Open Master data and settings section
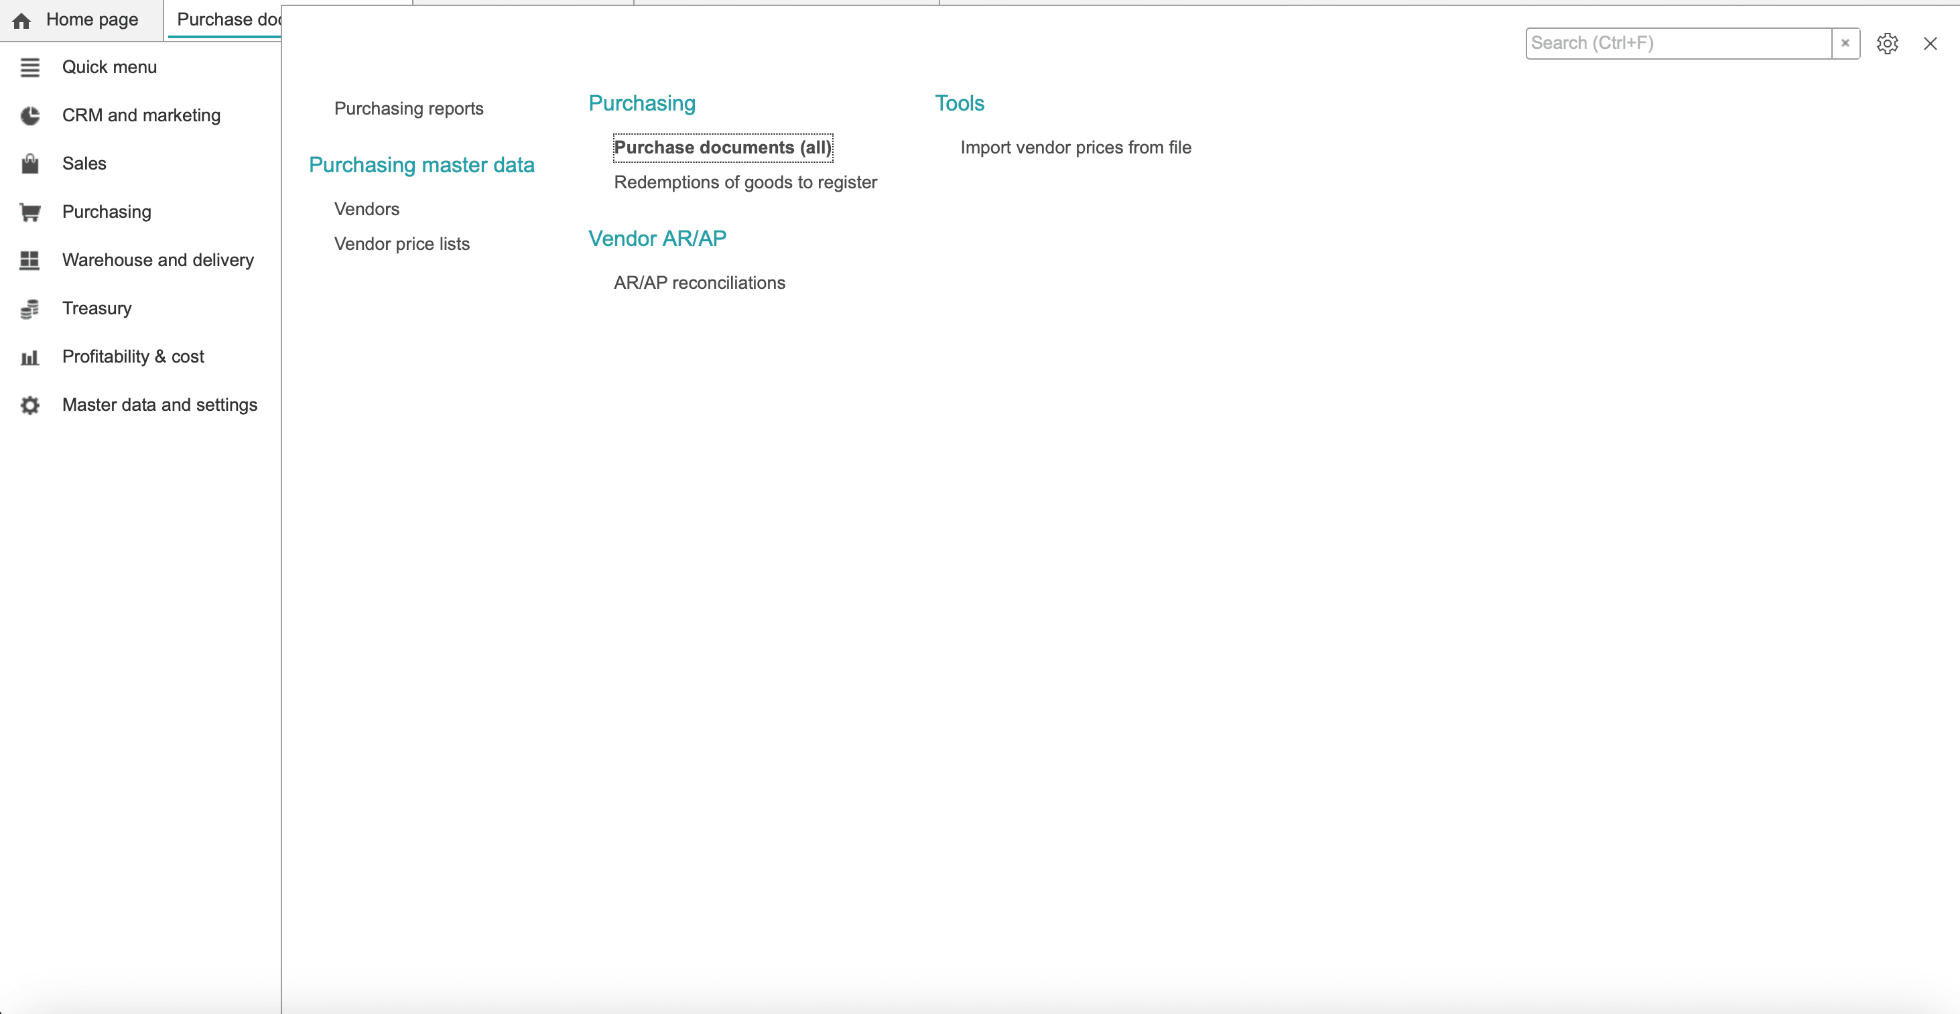The height and width of the screenshot is (1014, 1960). coord(159,404)
